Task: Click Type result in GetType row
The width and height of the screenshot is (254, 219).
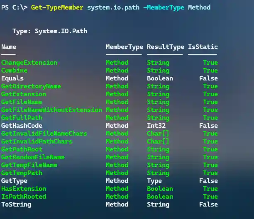Action: (154, 181)
